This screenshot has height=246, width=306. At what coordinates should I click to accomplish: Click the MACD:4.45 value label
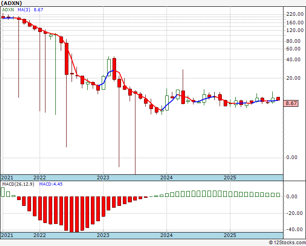[x=51, y=184]
